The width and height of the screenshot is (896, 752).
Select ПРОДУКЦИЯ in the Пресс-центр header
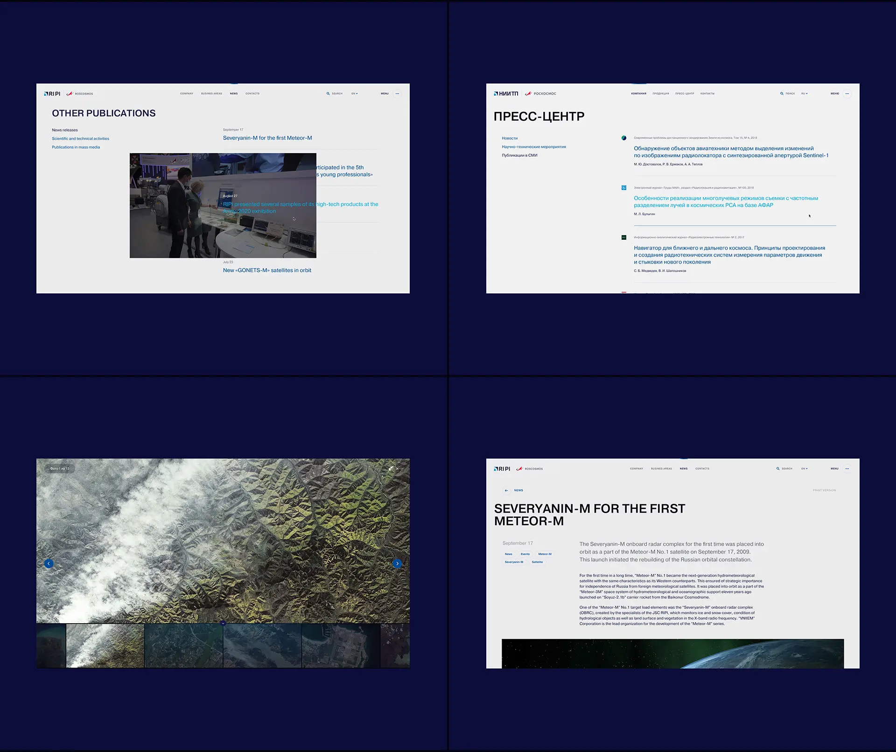pos(661,94)
